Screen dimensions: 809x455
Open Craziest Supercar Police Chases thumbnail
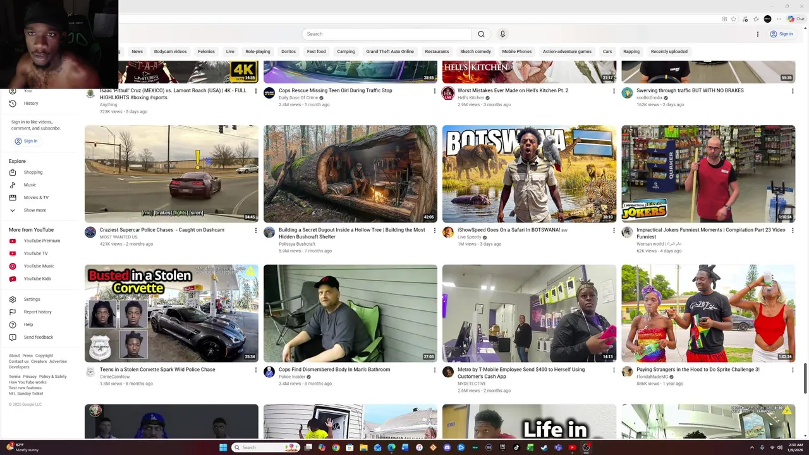point(171,174)
